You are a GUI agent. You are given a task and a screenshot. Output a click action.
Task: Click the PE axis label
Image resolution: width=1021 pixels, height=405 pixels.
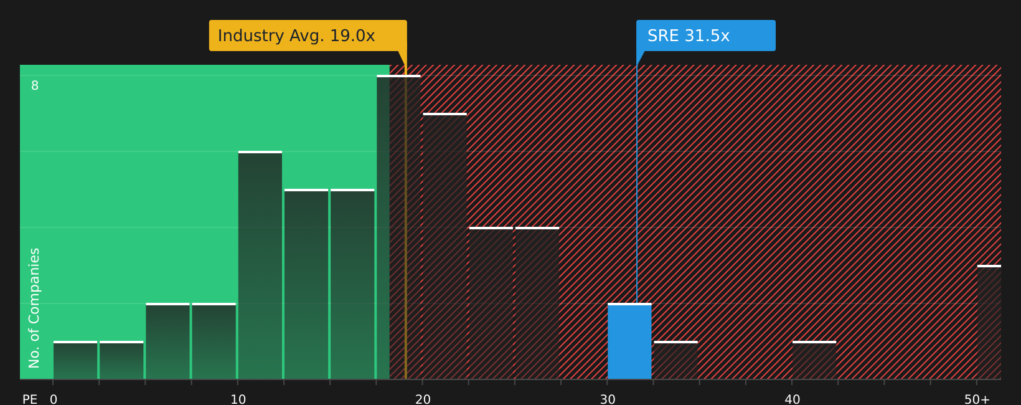[x=30, y=399]
